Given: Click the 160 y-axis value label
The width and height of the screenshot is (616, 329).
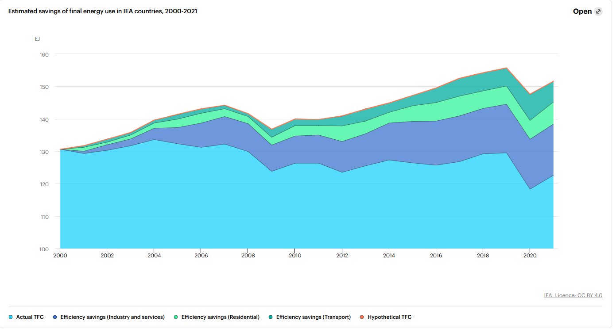Looking at the screenshot, I should pyautogui.click(x=44, y=54).
